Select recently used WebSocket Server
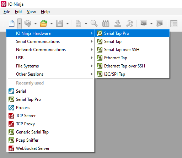The height and width of the screenshot is (158, 182). point(50,148)
